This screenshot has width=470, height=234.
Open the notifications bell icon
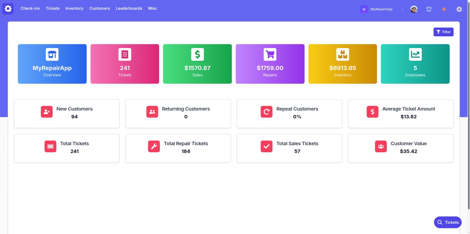tap(429, 9)
